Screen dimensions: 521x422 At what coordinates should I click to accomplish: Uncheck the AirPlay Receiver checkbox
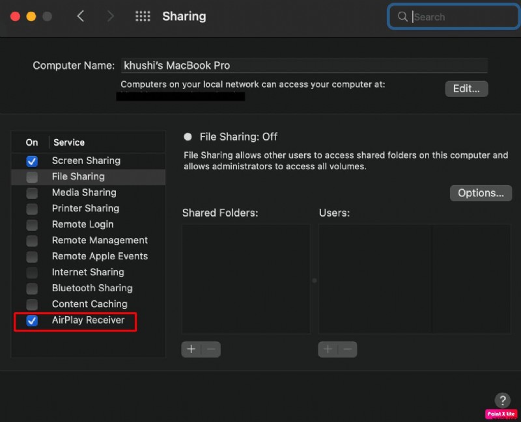click(32, 321)
